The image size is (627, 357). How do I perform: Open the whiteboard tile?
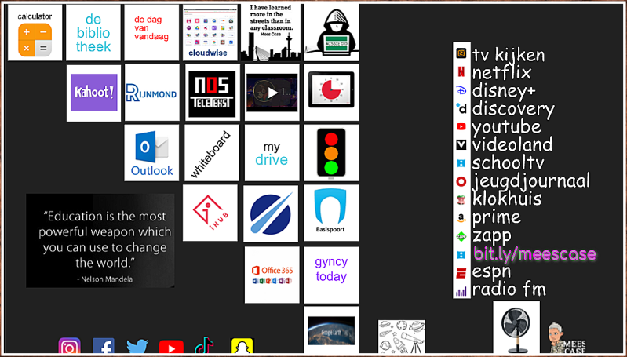coord(212,153)
